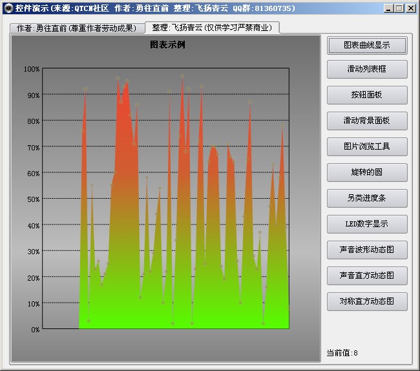Image resolution: width=420 pixels, height=371 pixels.
Task: Click the 40% axis label
Action: point(34,226)
